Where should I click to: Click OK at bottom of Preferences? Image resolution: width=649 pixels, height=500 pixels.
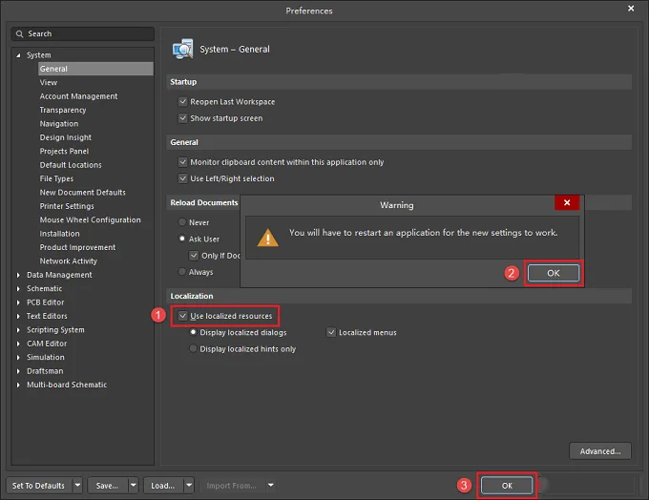tap(507, 486)
